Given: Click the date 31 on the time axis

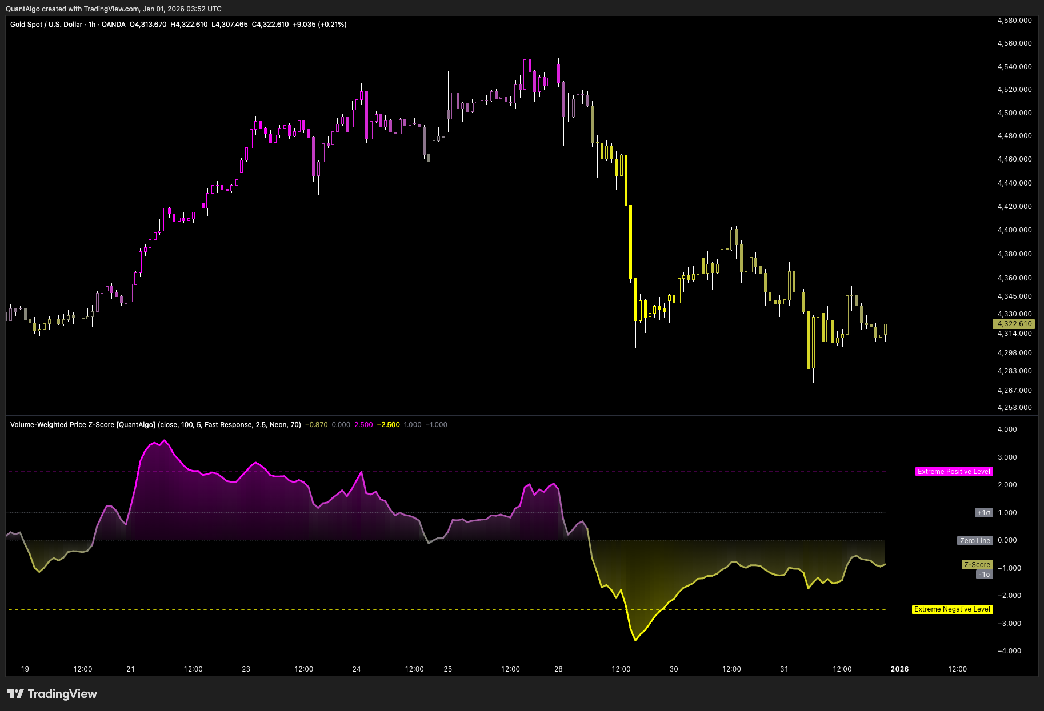Looking at the screenshot, I should pos(784,669).
